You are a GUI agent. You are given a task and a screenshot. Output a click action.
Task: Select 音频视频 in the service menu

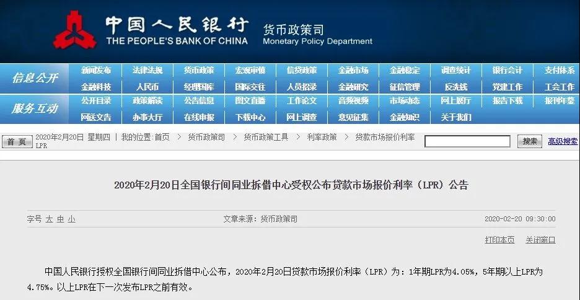(353, 100)
